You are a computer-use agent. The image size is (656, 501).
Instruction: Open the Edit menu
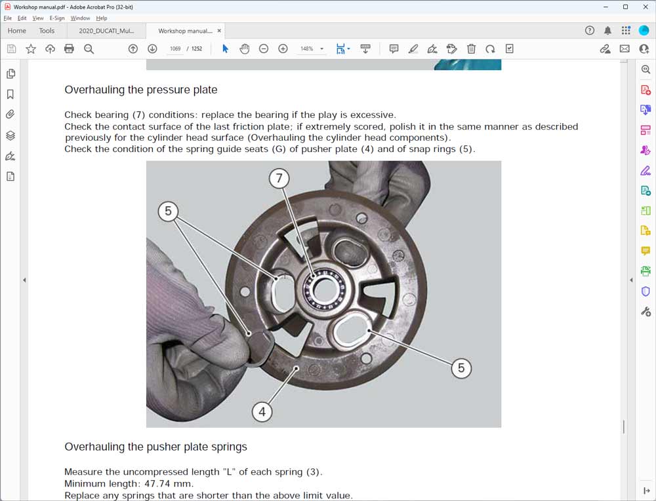[22, 18]
